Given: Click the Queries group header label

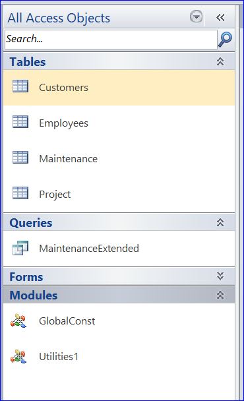Looking at the screenshot, I should click(31, 223).
